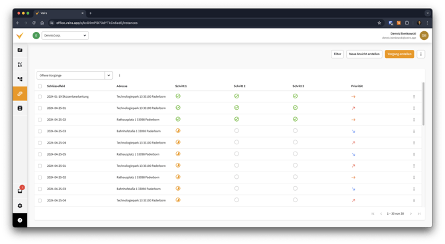Screen dimensions: 445x244
Task: Click the Vaira logo checkmark icon
Action: click(20, 35)
